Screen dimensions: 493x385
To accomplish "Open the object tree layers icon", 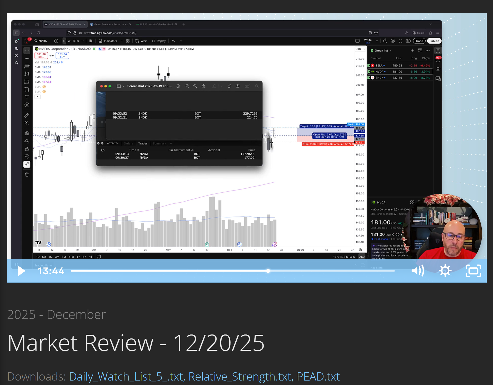I will [x=438, y=69].
